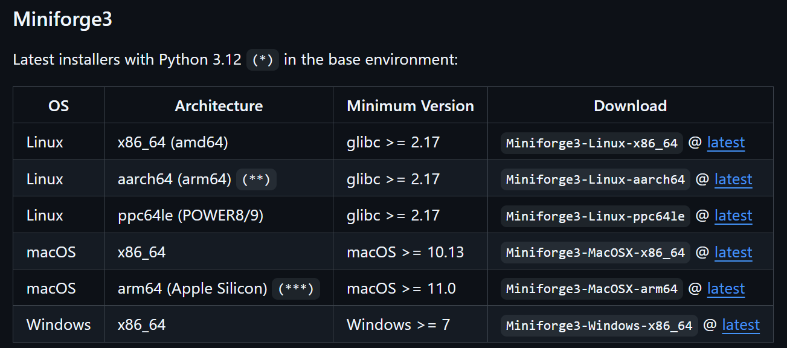The width and height of the screenshot is (787, 348).
Task: Click the Miniforge3-Linux-aarch64 code label
Action: point(594,179)
